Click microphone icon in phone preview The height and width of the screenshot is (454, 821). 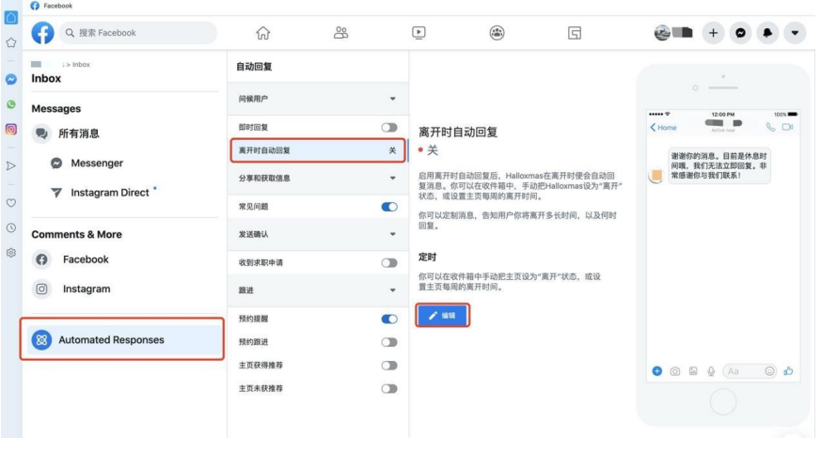click(x=711, y=371)
